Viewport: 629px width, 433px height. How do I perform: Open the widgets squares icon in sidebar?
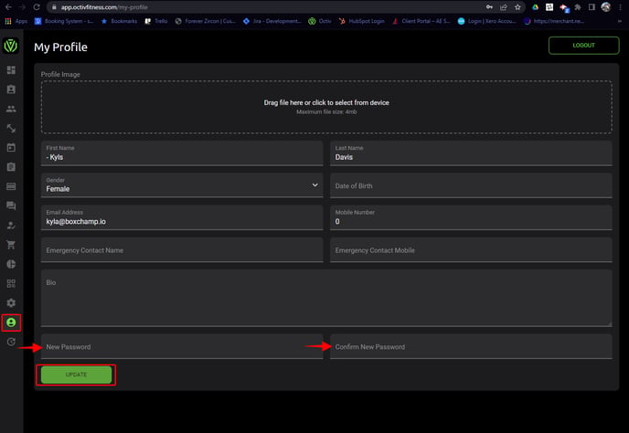pos(11,283)
